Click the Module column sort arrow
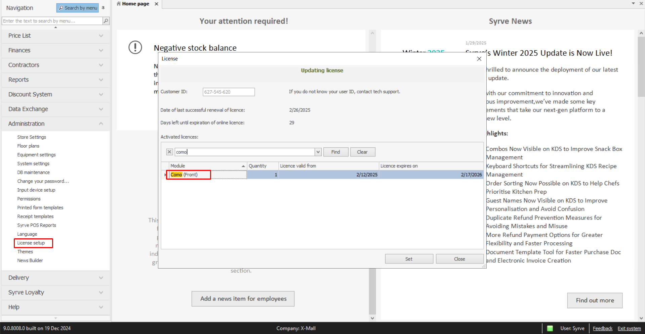Screen dimensions: 645x334 click(243, 166)
